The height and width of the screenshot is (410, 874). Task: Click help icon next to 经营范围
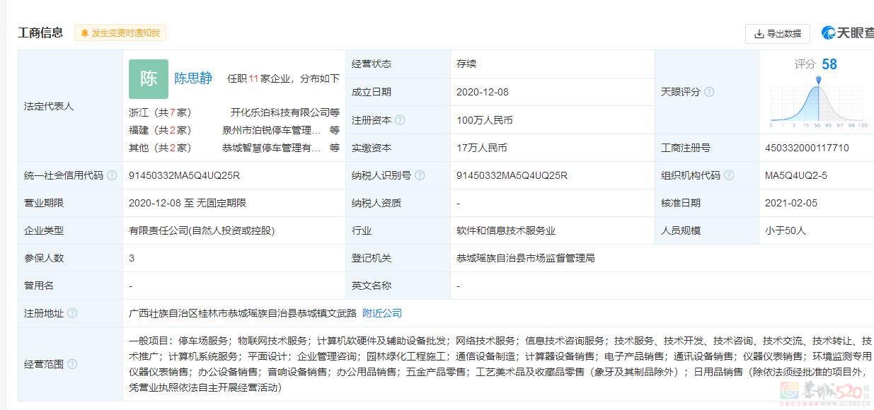(72, 364)
